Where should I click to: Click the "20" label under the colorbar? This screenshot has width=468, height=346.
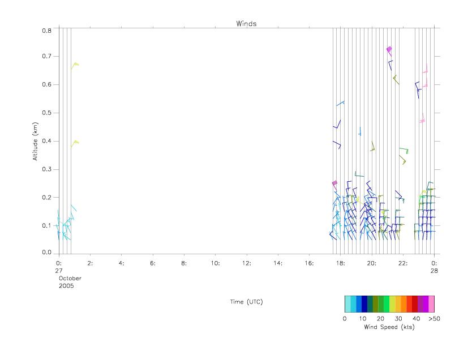[380, 318]
